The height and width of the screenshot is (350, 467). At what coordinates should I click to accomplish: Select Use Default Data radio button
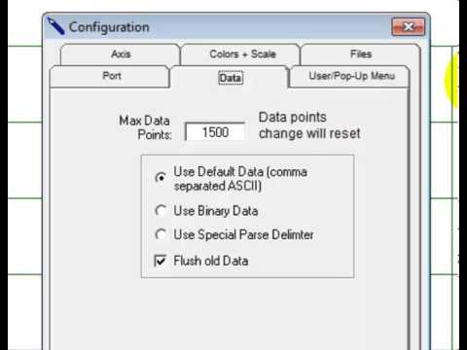click(161, 178)
